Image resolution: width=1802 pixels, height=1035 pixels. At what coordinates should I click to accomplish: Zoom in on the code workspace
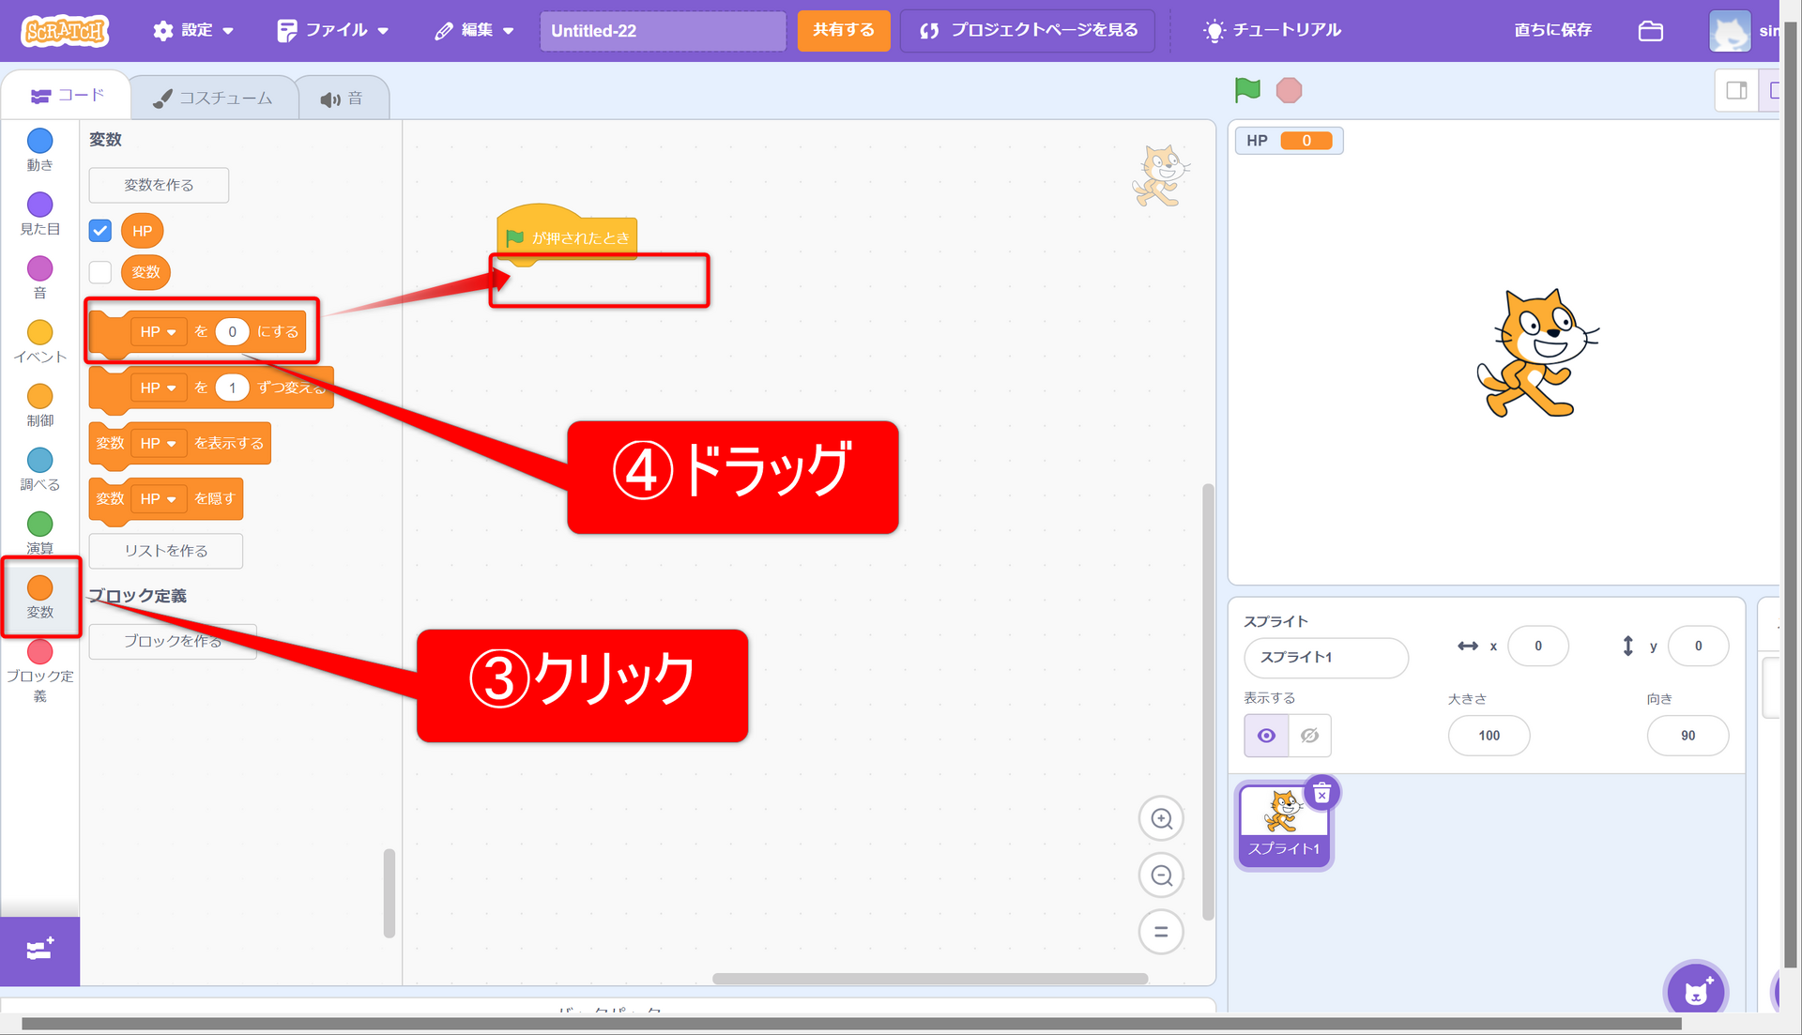(1161, 818)
